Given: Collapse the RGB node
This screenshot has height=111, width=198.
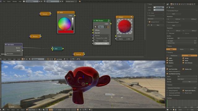Looking at the screenshot, I should 58,12.
